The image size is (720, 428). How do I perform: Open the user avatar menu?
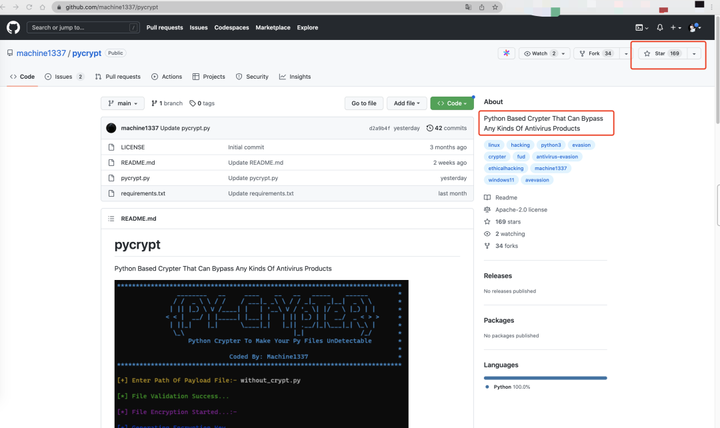695,27
